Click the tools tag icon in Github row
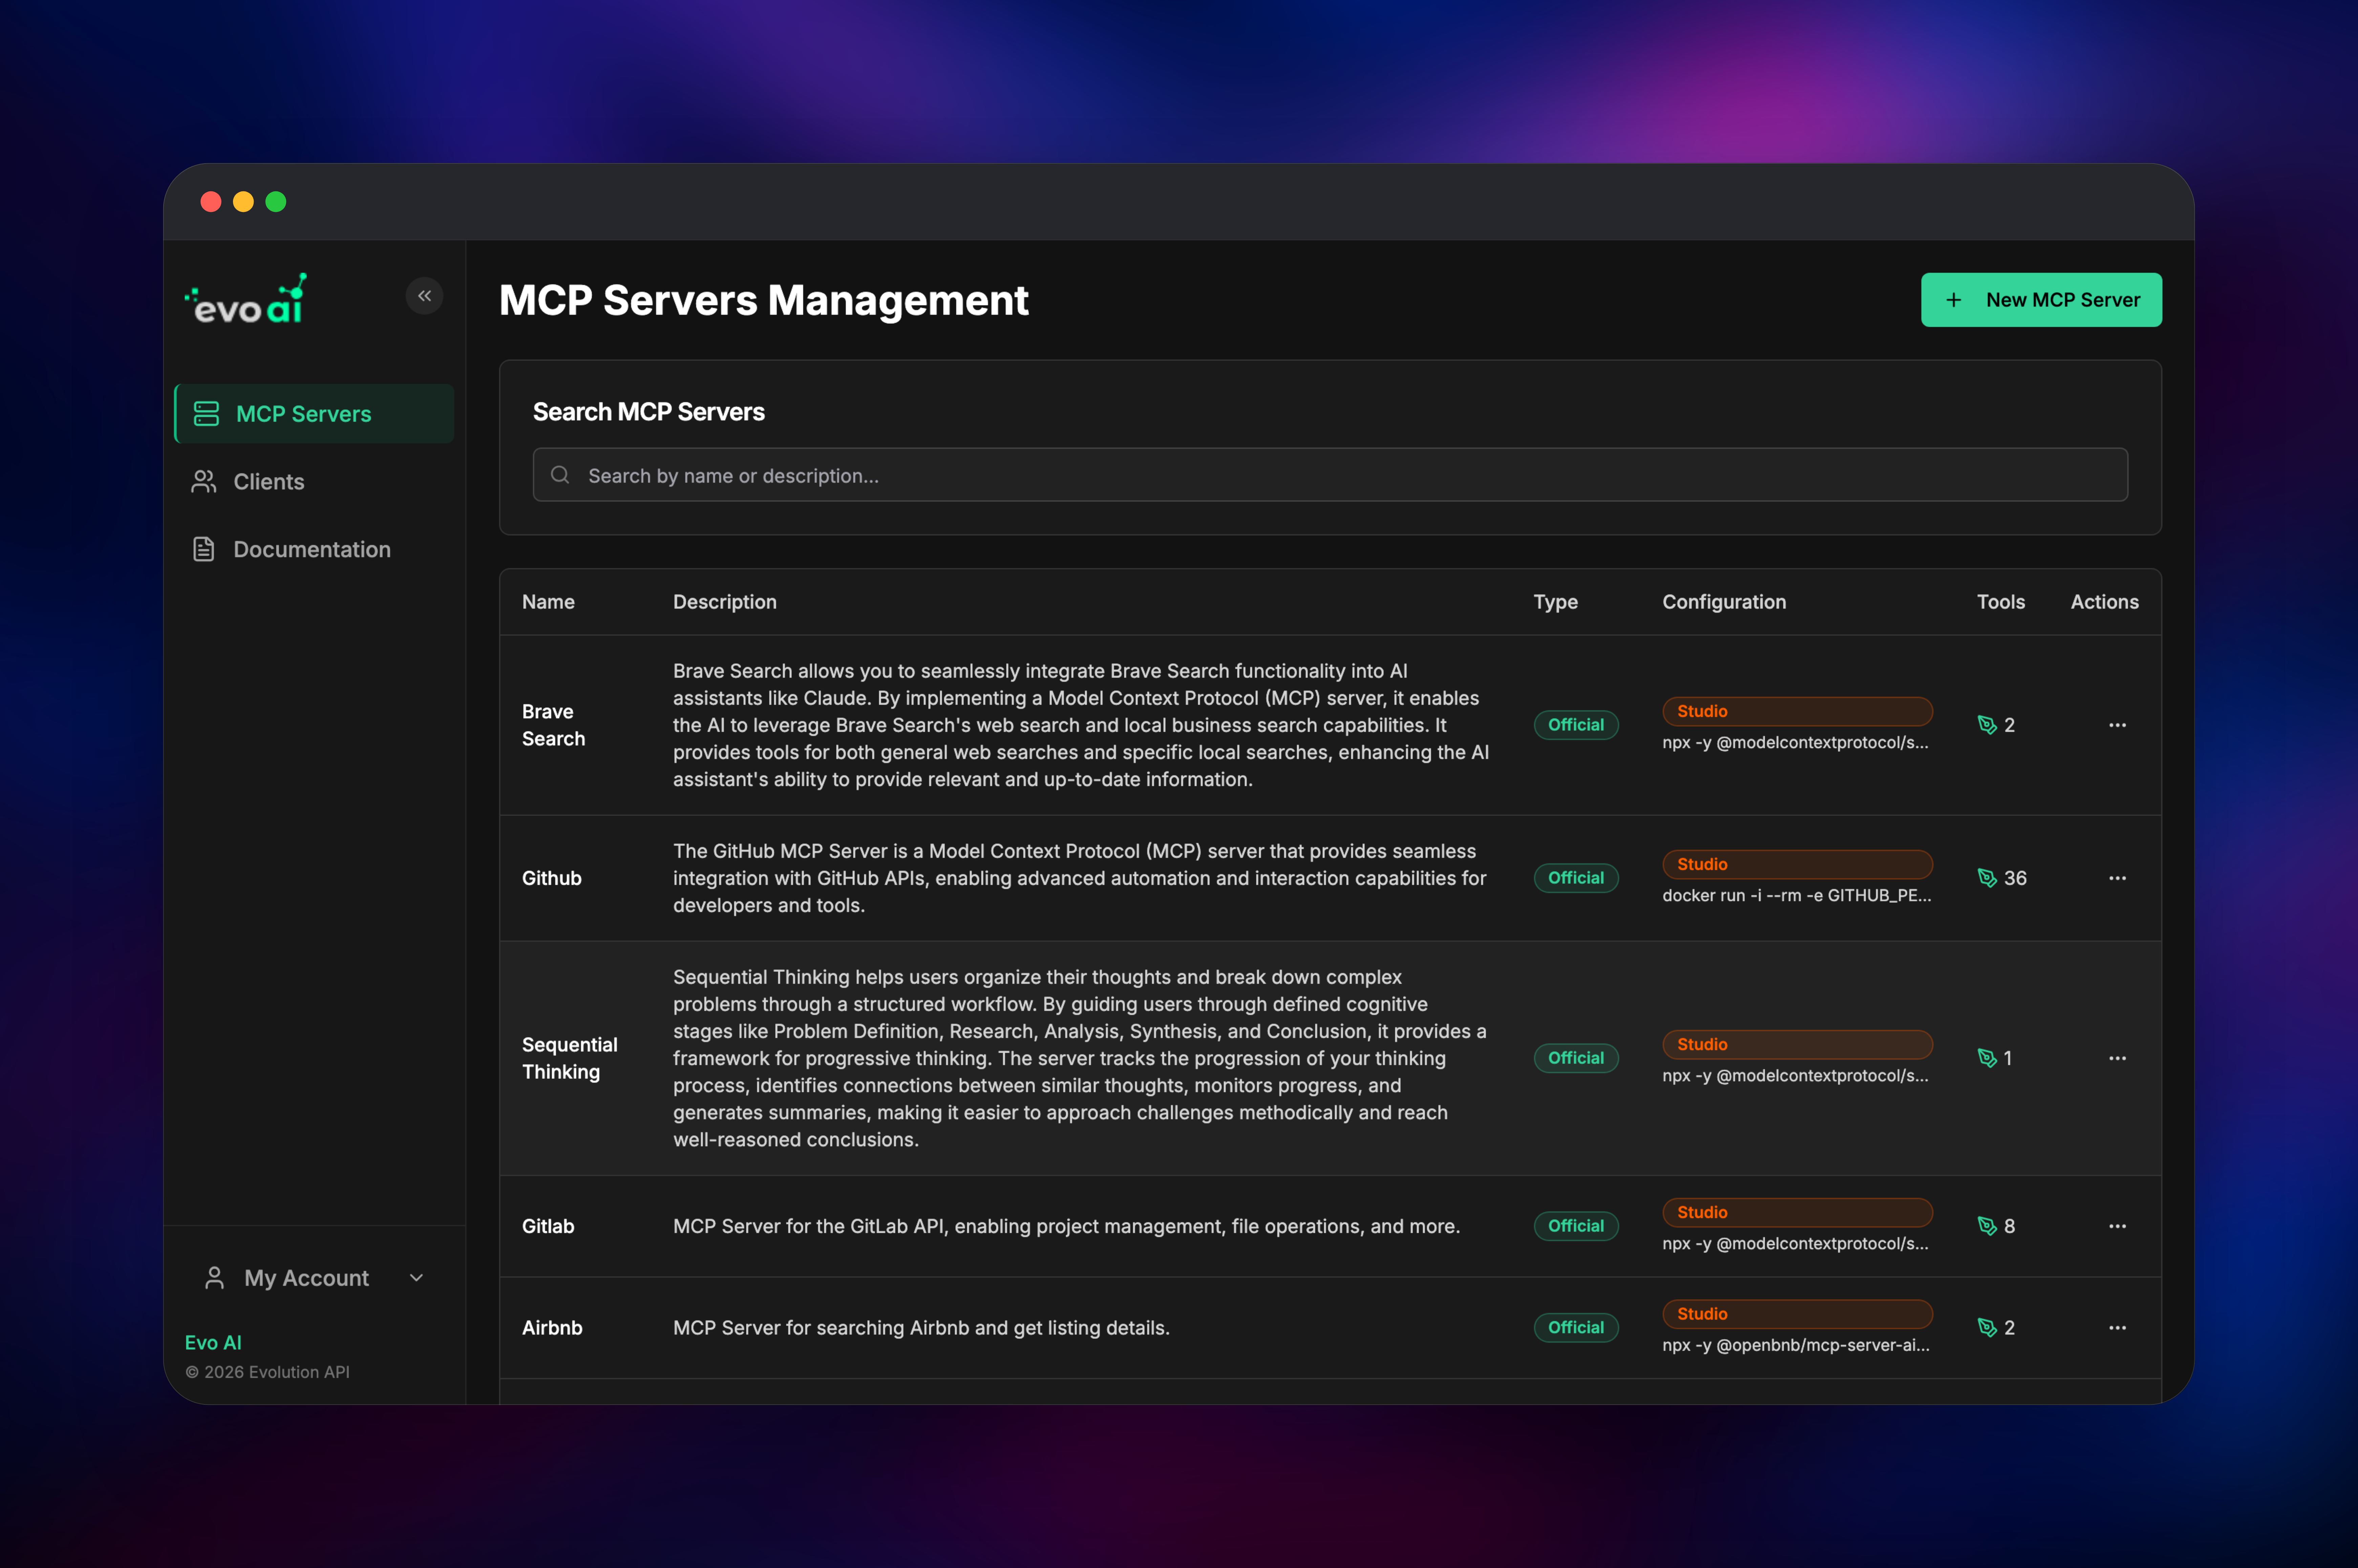The width and height of the screenshot is (2358, 1568). [1987, 878]
